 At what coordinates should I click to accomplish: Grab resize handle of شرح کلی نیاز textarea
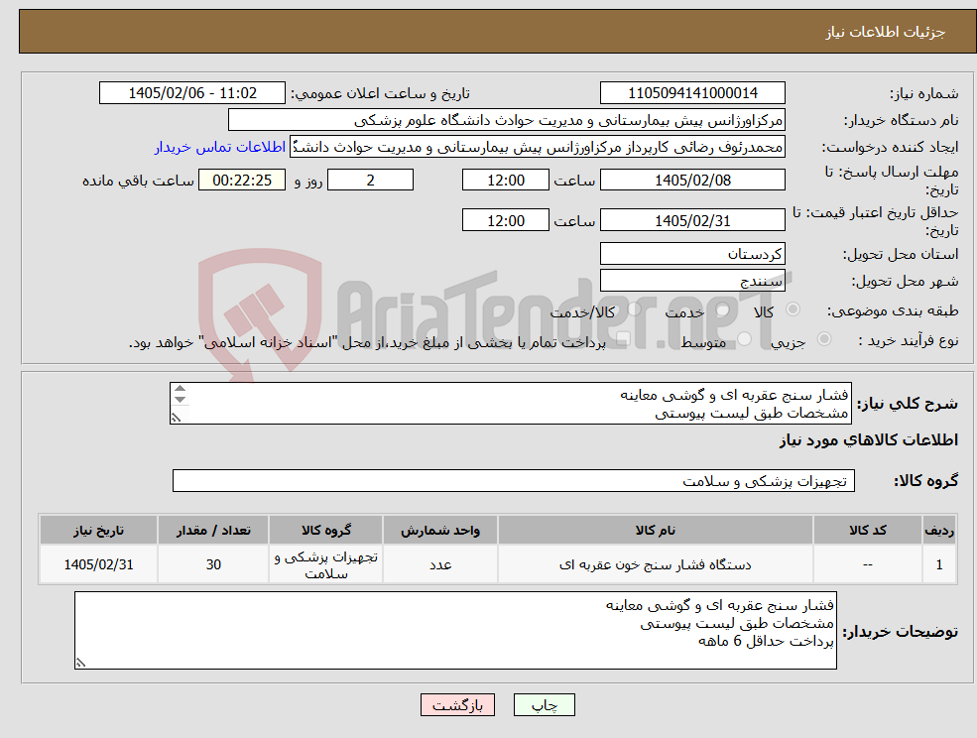tap(177, 418)
